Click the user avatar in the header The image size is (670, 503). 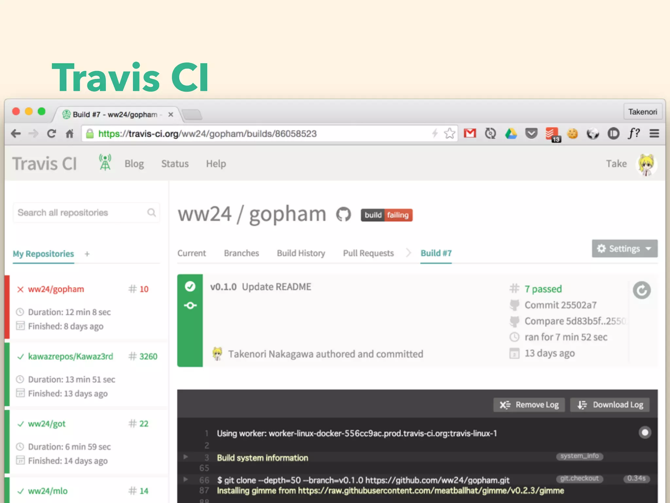(x=646, y=164)
